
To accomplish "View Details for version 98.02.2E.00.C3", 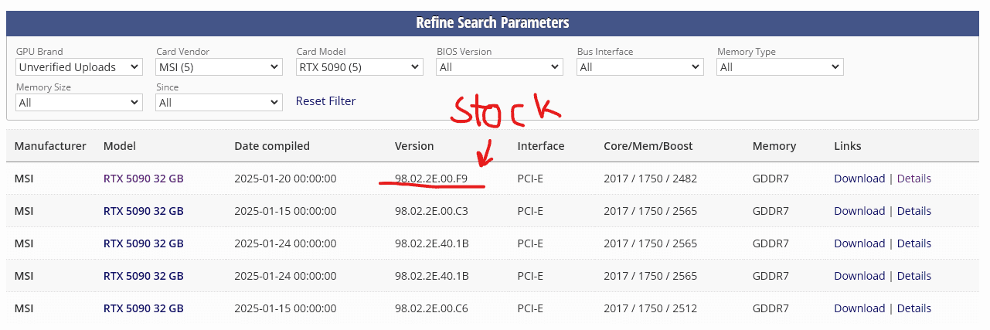I will (913, 211).
